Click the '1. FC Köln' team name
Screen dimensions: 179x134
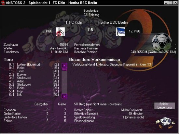pyautogui.click(x=74, y=22)
